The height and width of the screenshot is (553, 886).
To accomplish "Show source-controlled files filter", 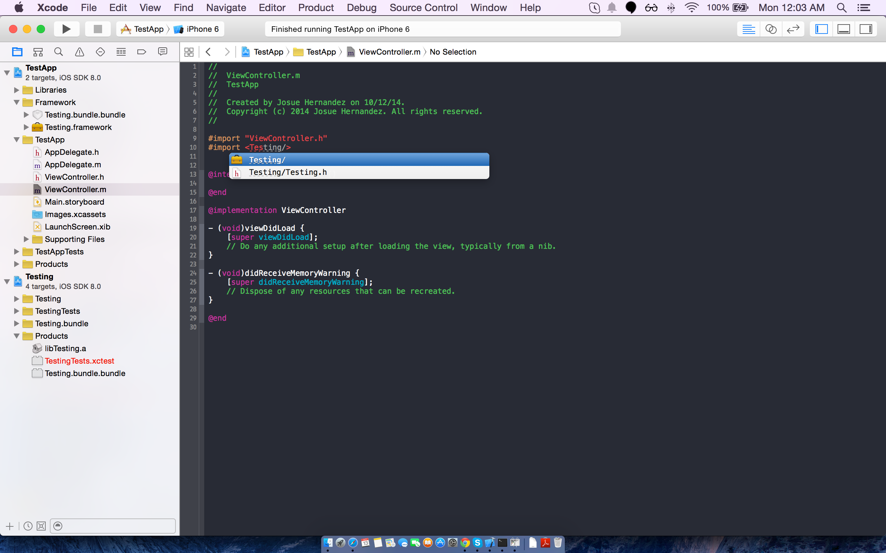I will [x=42, y=526].
